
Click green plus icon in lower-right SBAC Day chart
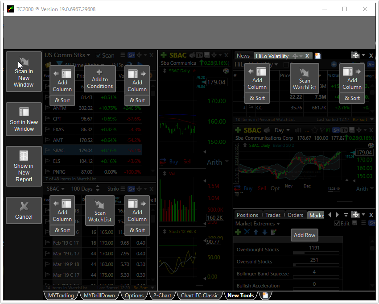pyautogui.click(x=238, y=130)
